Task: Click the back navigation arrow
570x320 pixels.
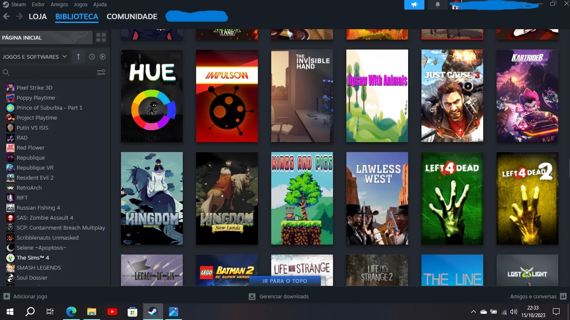Action: pos(6,17)
